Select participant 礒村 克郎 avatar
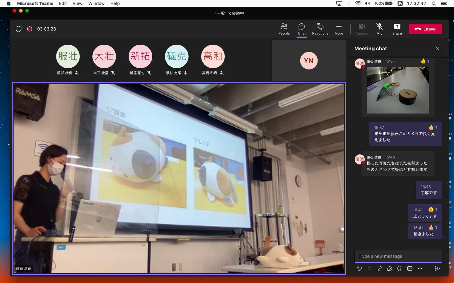The width and height of the screenshot is (454, 283). coord(177,56)
